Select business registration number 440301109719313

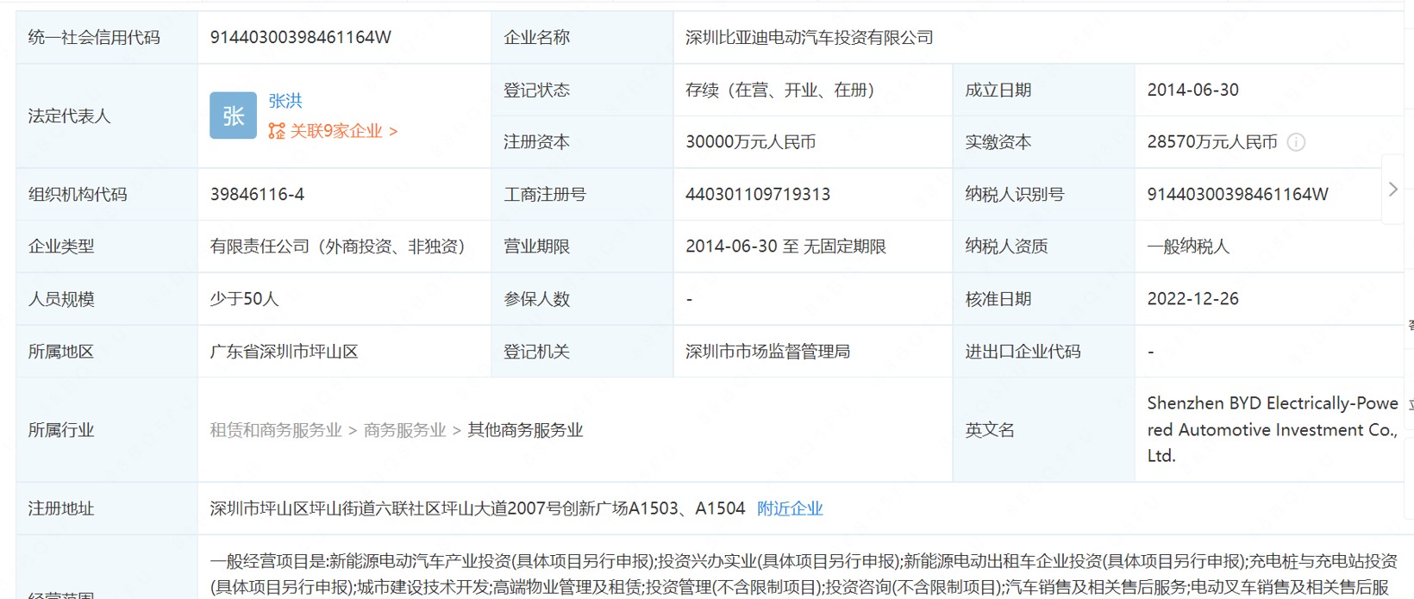[x=758, y=195]
